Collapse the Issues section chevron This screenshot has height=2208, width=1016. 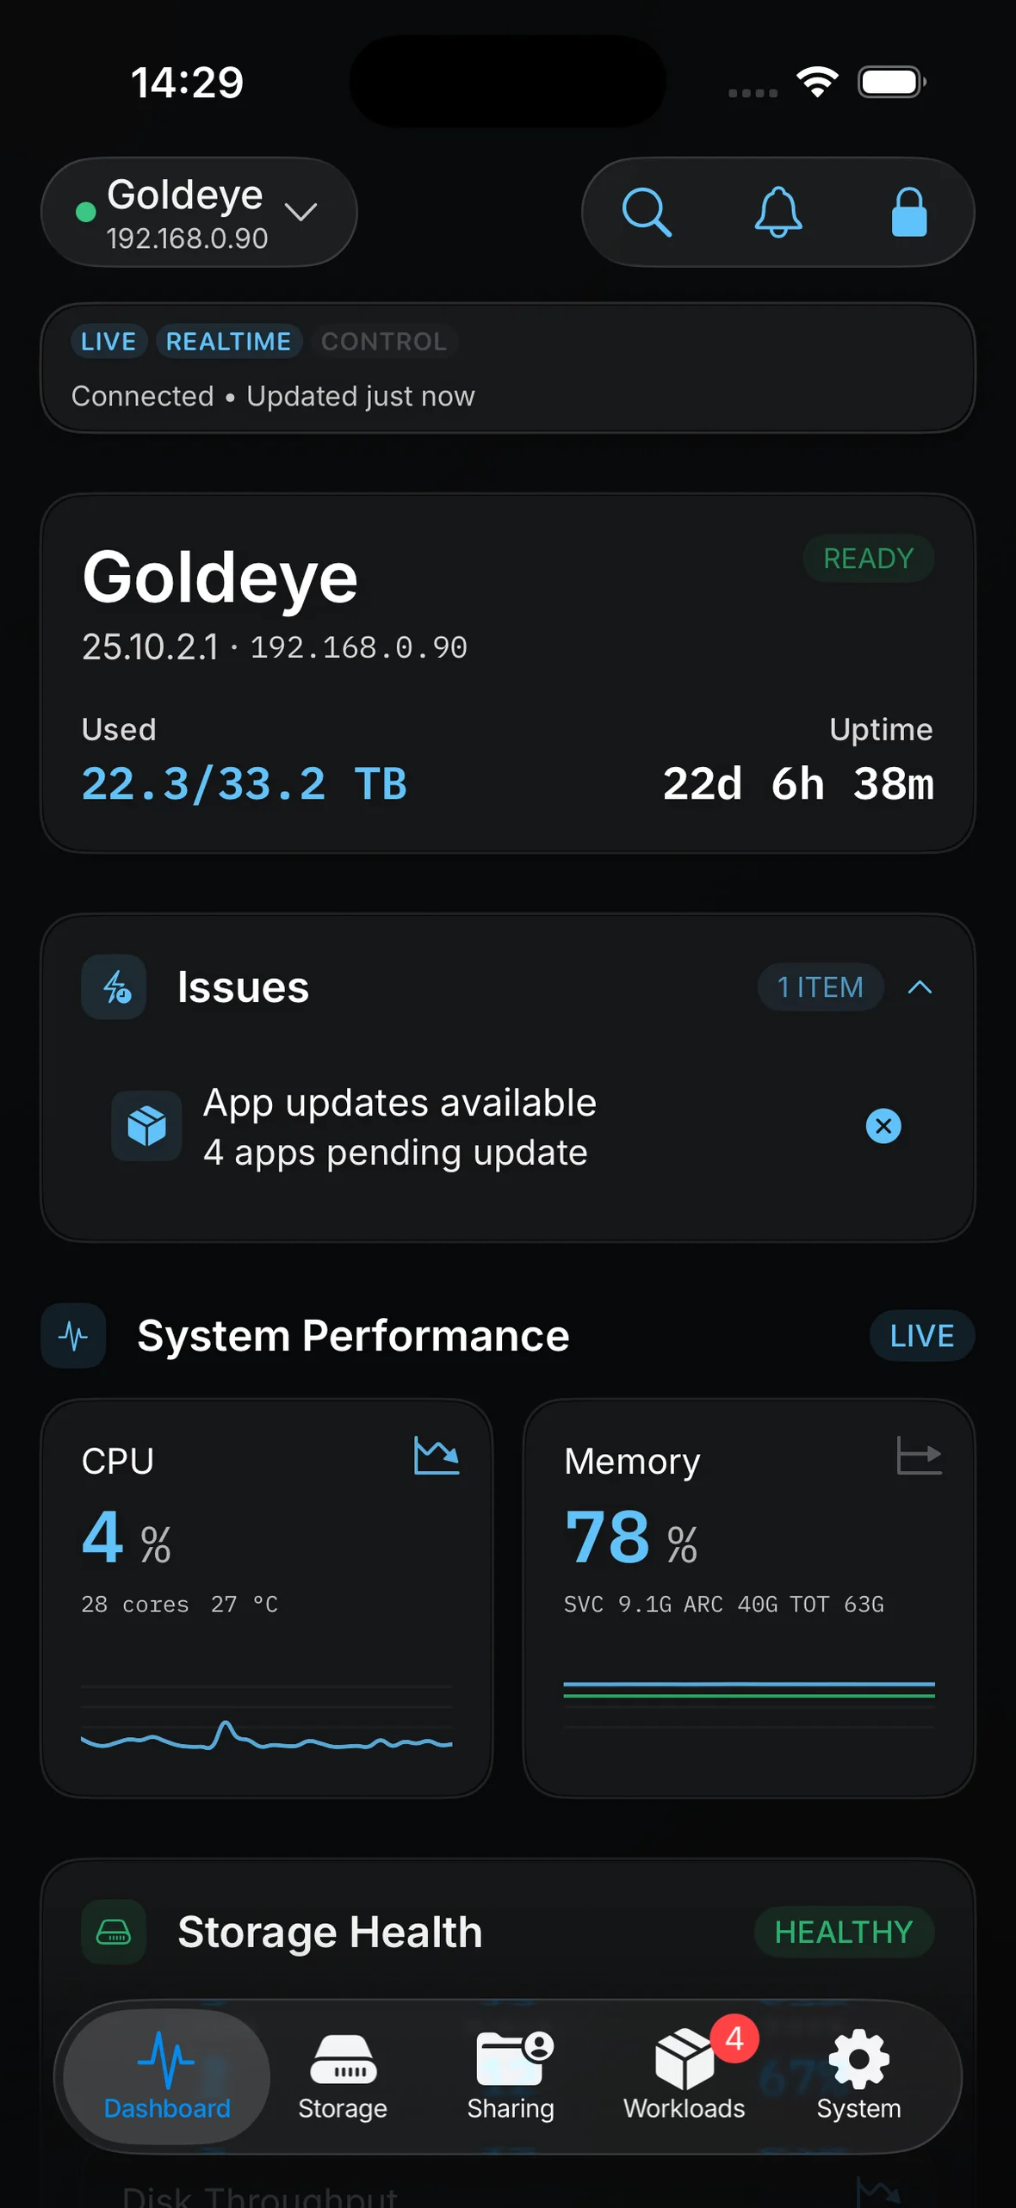pos(920,986)
